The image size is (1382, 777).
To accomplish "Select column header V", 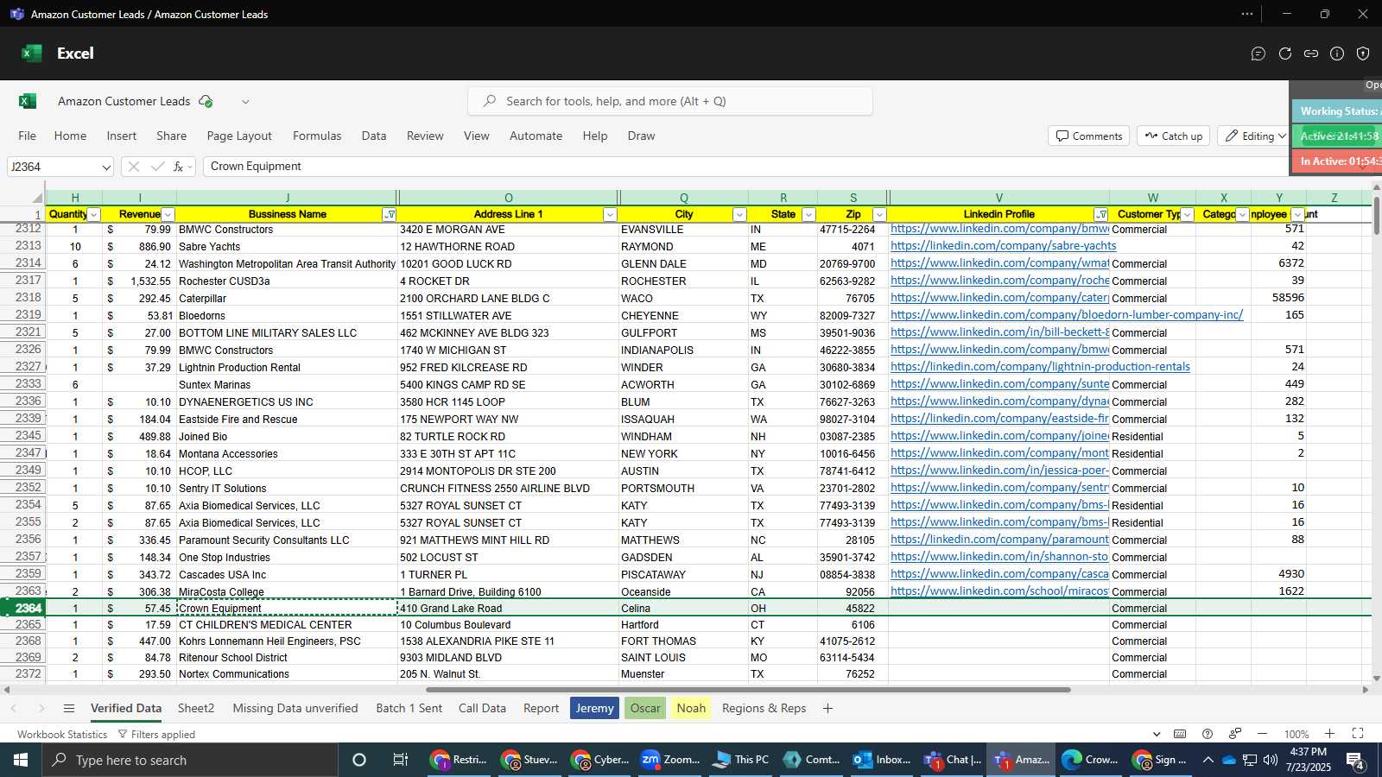I will [998, 198].
